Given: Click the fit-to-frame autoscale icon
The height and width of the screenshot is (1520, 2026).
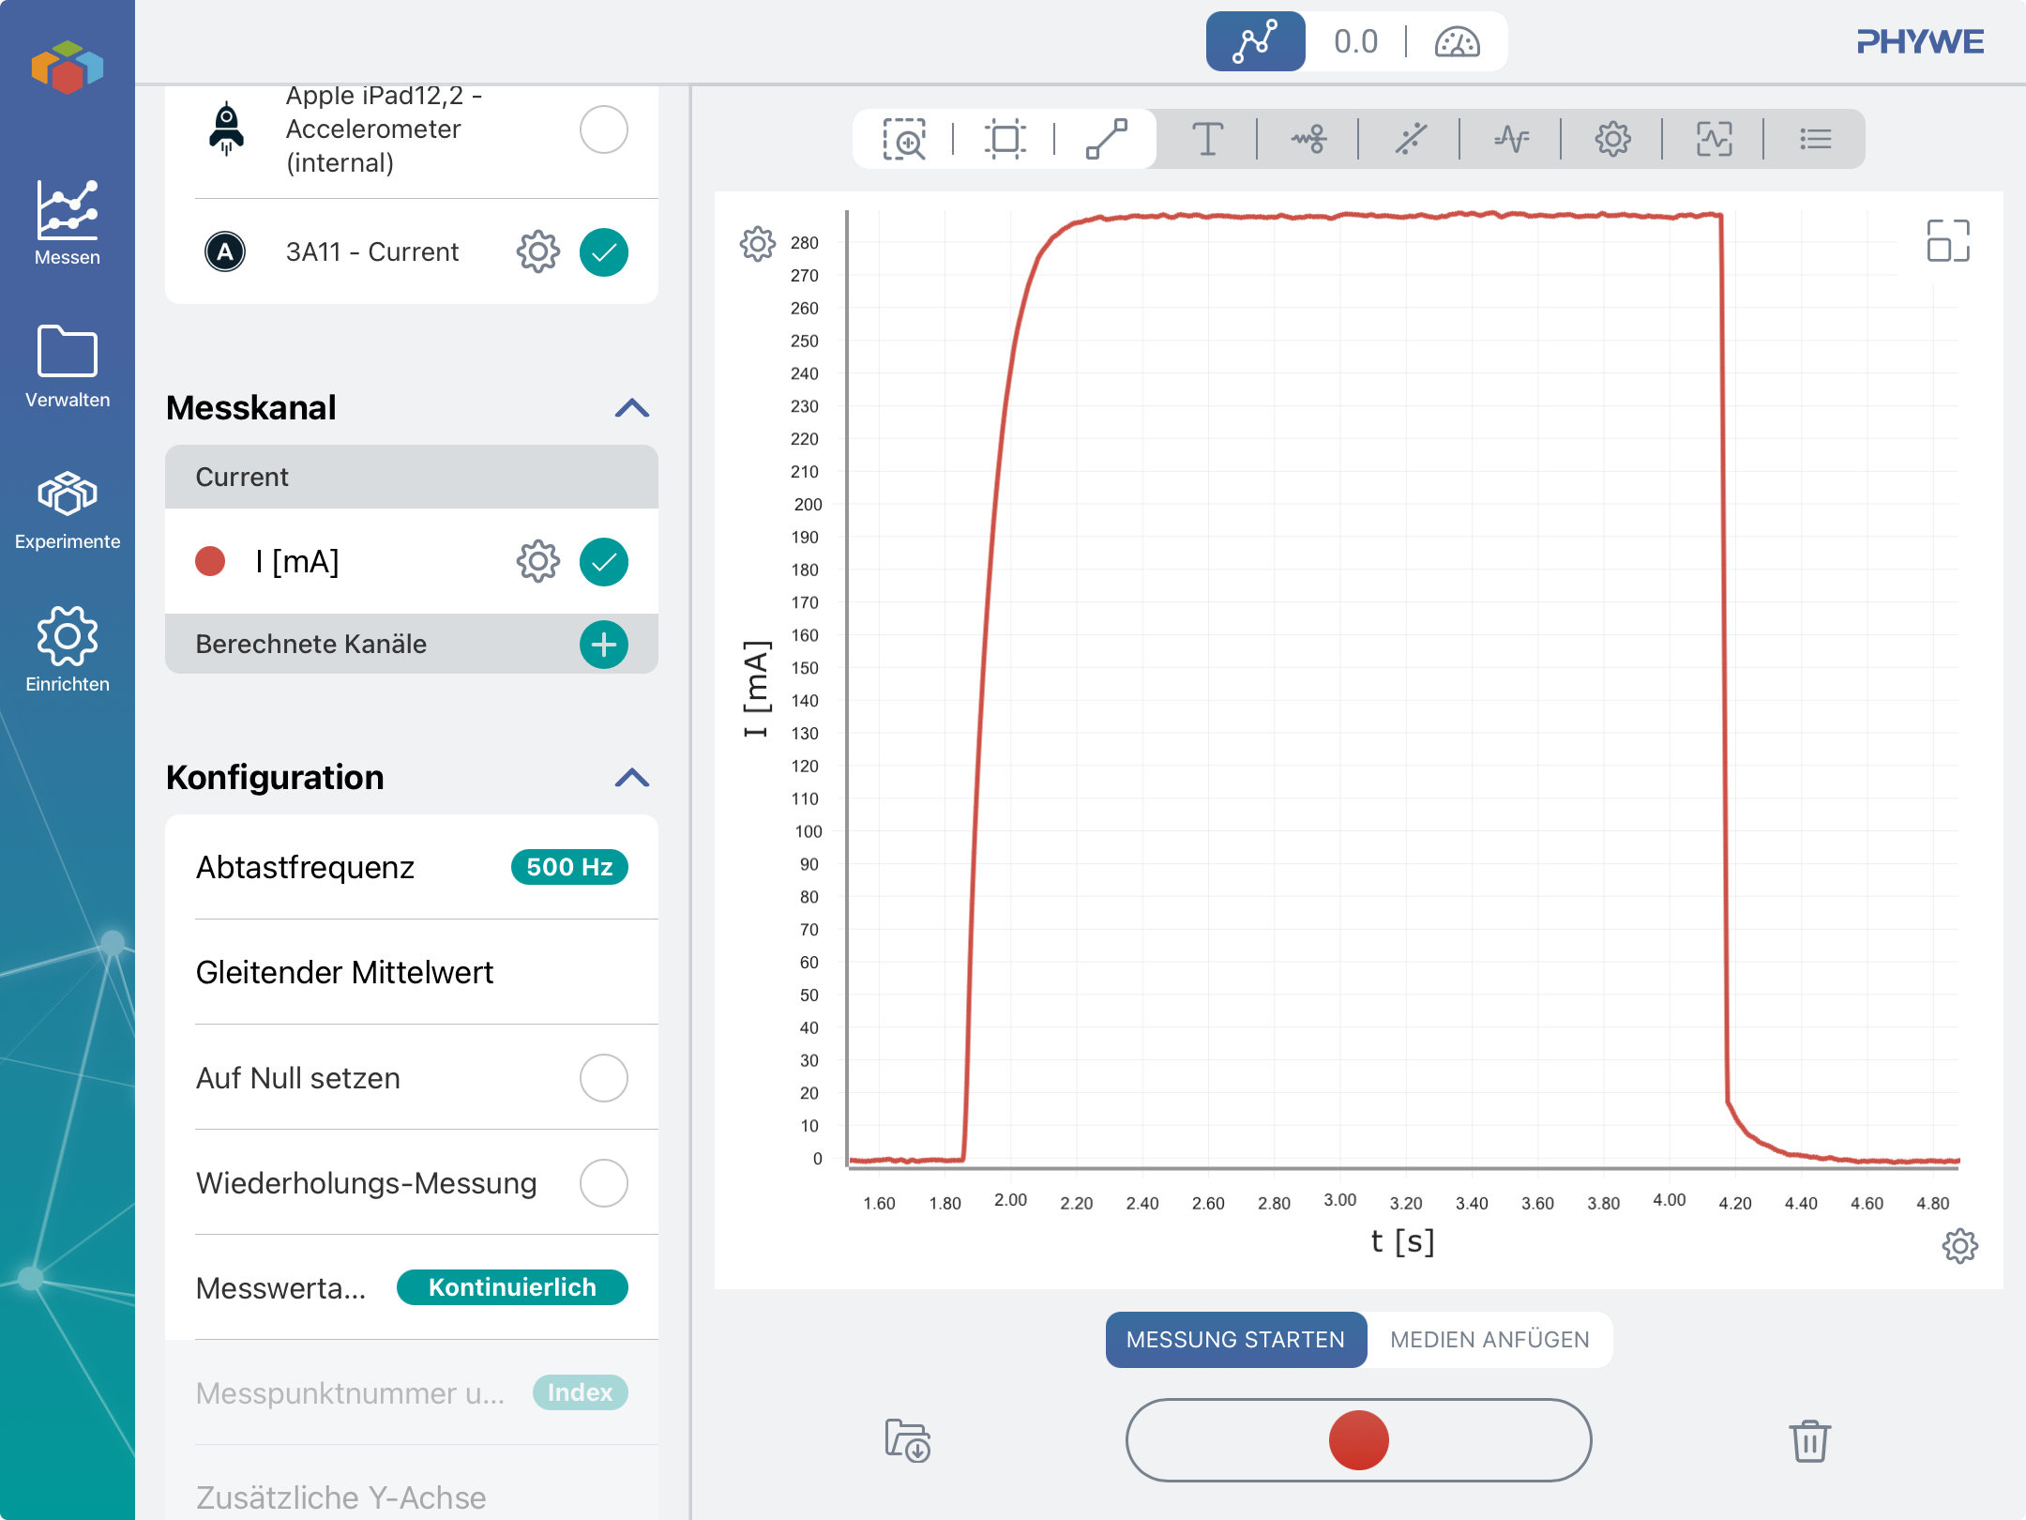Looking at the screenshot, I should click(x=1005, y=140).
